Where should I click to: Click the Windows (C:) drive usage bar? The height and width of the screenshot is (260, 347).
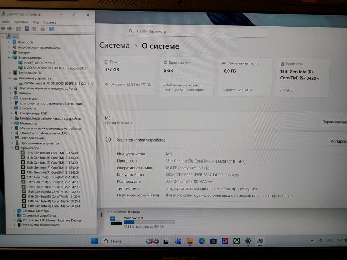coord(149,222)
